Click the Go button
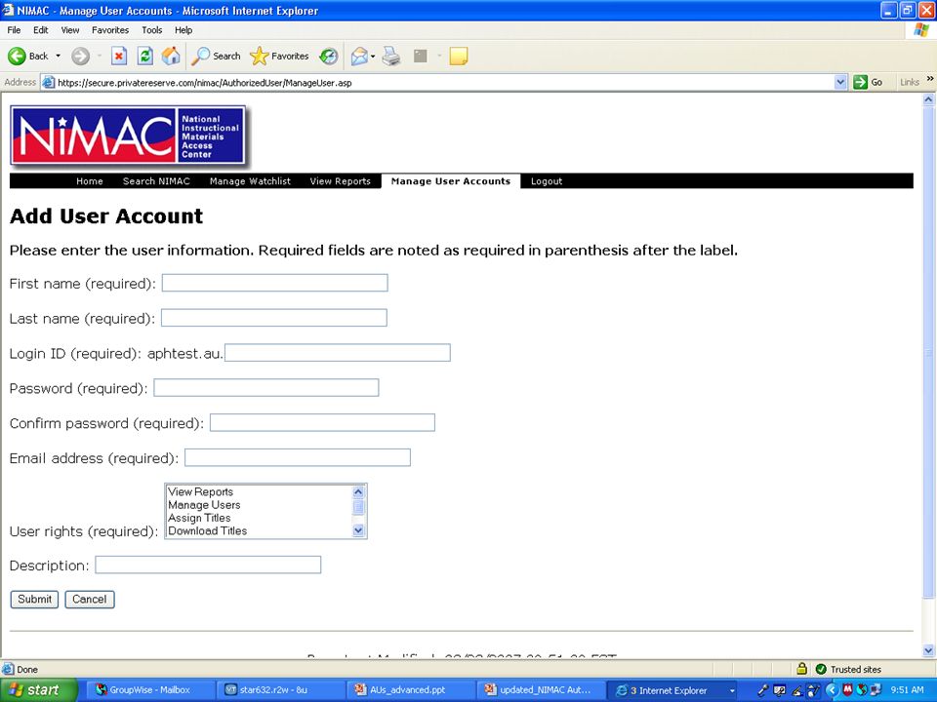937x702 pixels. [869, 82]
